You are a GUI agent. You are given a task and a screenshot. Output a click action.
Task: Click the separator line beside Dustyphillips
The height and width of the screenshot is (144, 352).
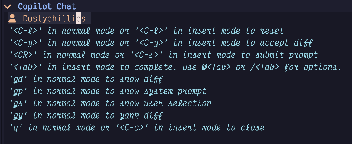(x=221, y=18)
